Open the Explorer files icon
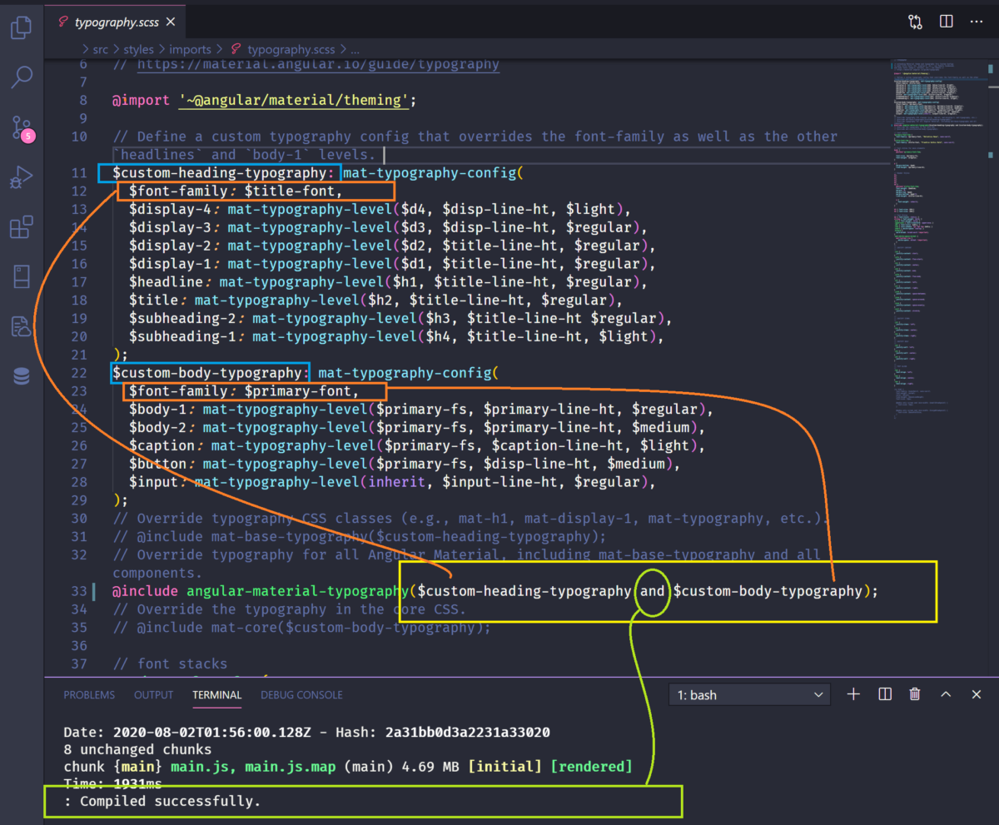 tap(22, 28)
